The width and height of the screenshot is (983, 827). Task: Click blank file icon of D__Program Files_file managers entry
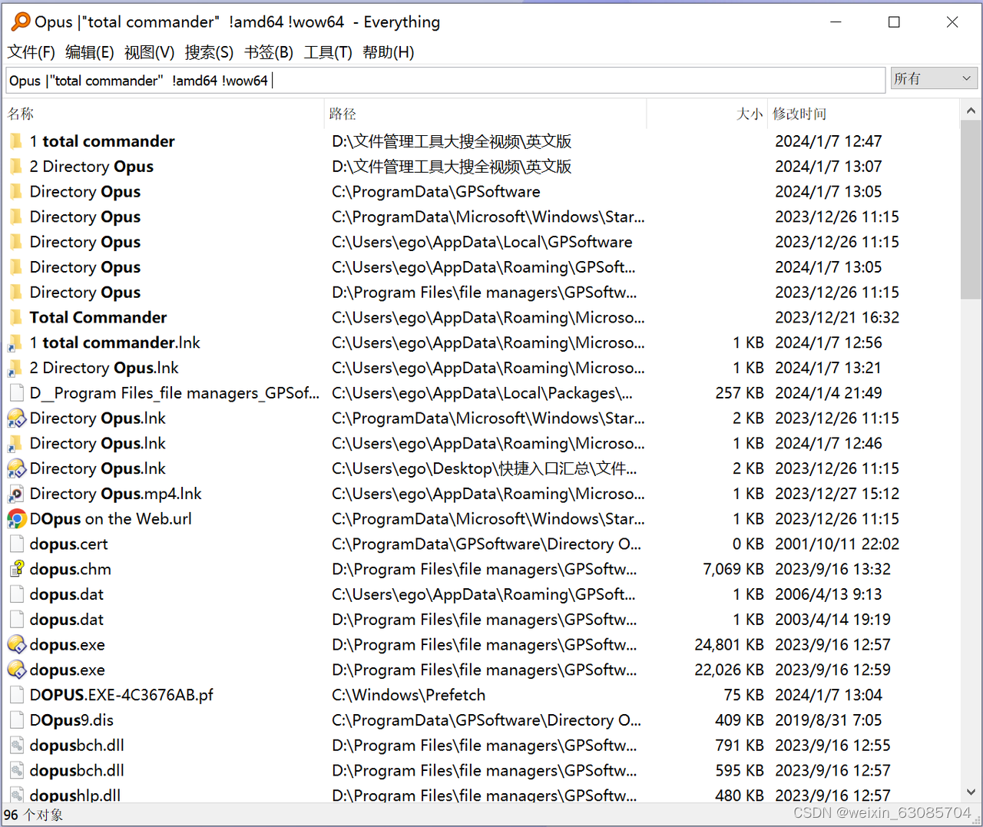click(x=16, y=393)
